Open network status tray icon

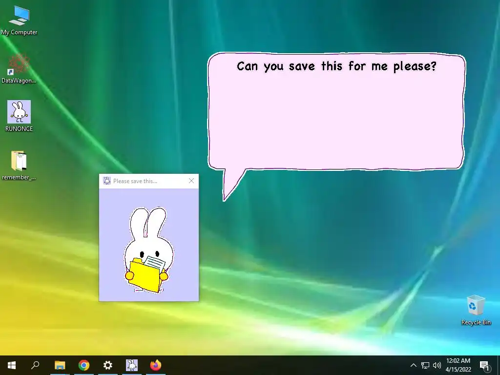pos(425,365)
